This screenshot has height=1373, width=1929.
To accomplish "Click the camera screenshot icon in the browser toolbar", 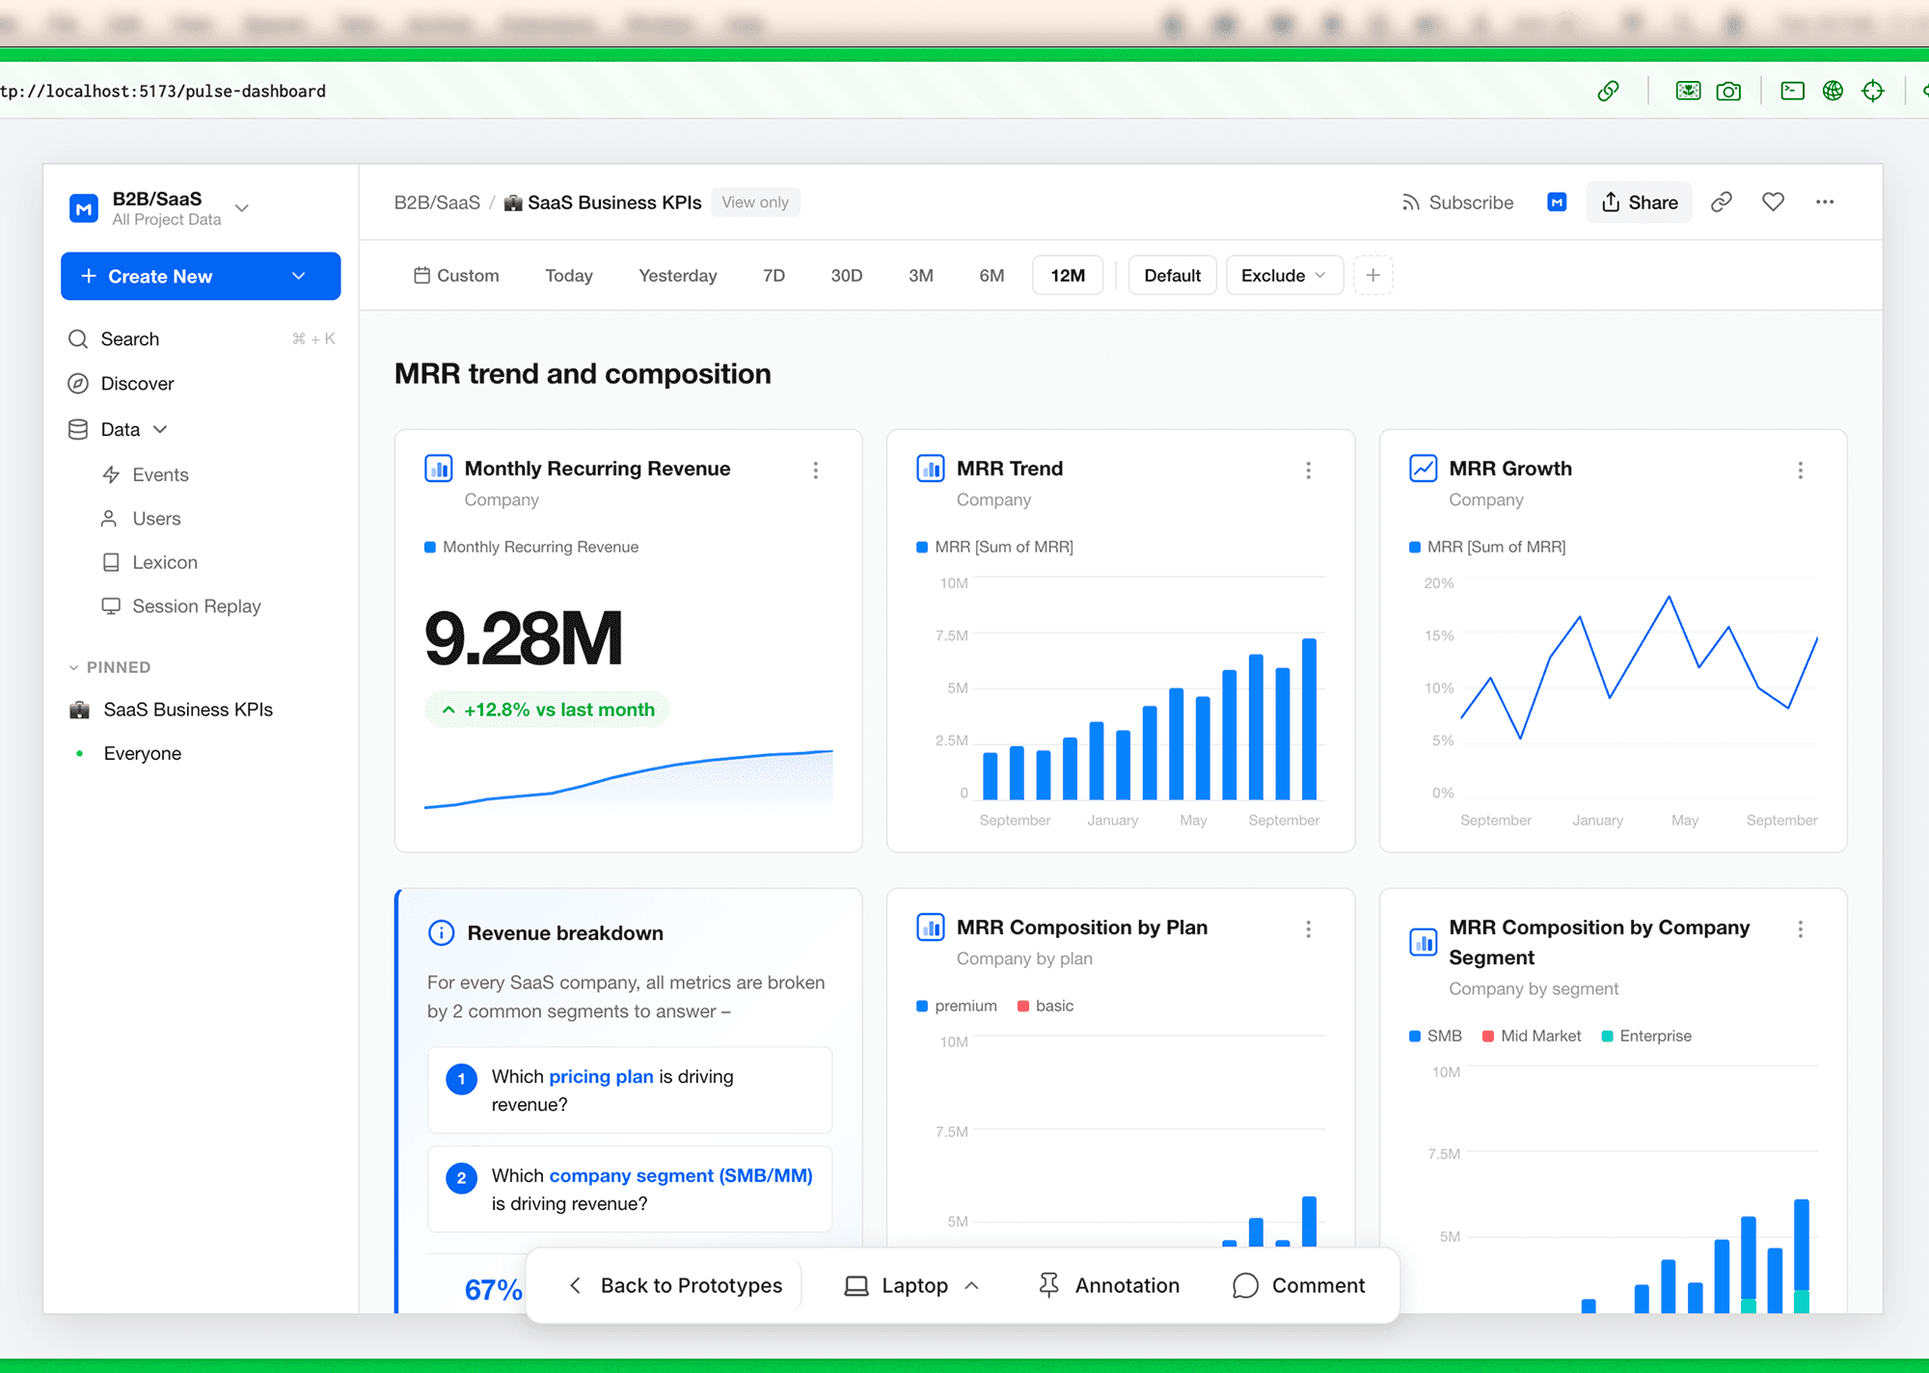I will (x=1728, y=92).
